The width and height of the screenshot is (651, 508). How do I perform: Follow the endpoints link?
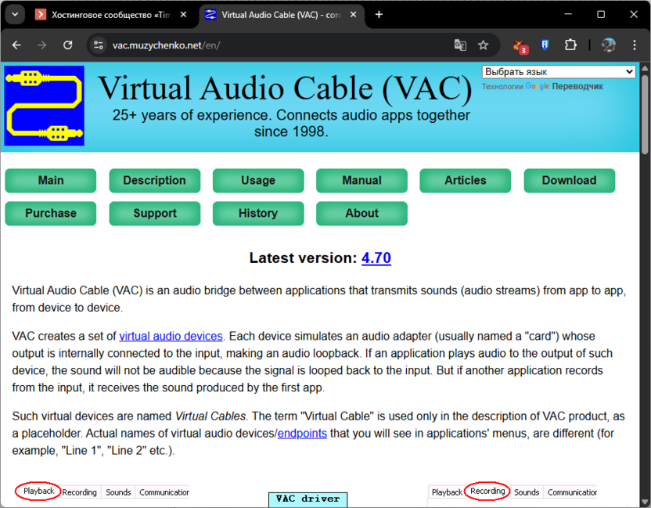[302, 433]
